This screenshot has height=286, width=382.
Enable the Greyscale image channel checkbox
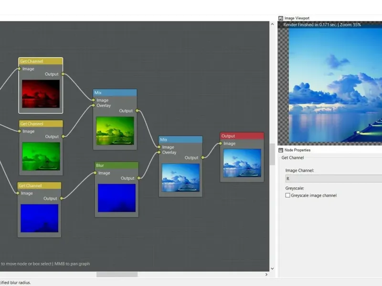(x=287, y=195)
